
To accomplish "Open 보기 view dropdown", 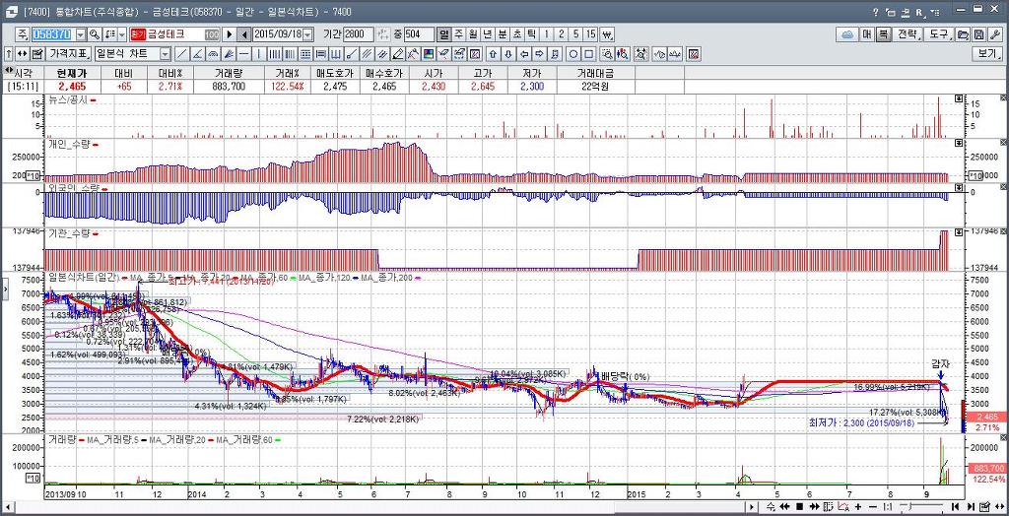I will coord(987,54).
